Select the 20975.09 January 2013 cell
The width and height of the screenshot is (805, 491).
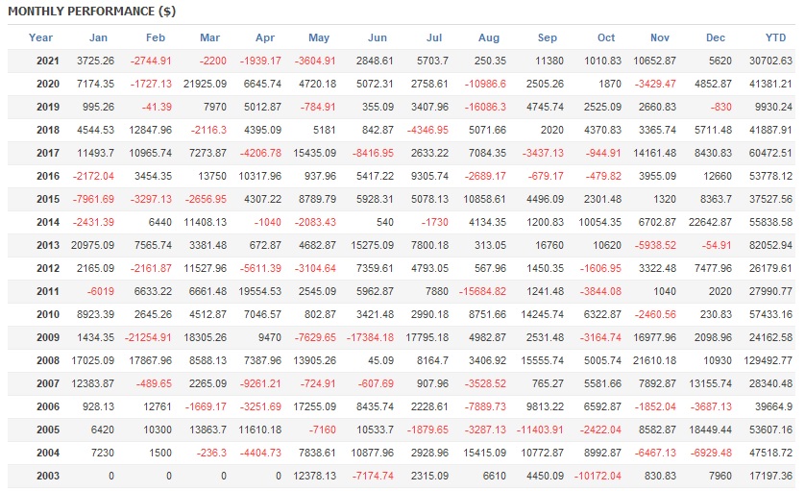[92, 245]
